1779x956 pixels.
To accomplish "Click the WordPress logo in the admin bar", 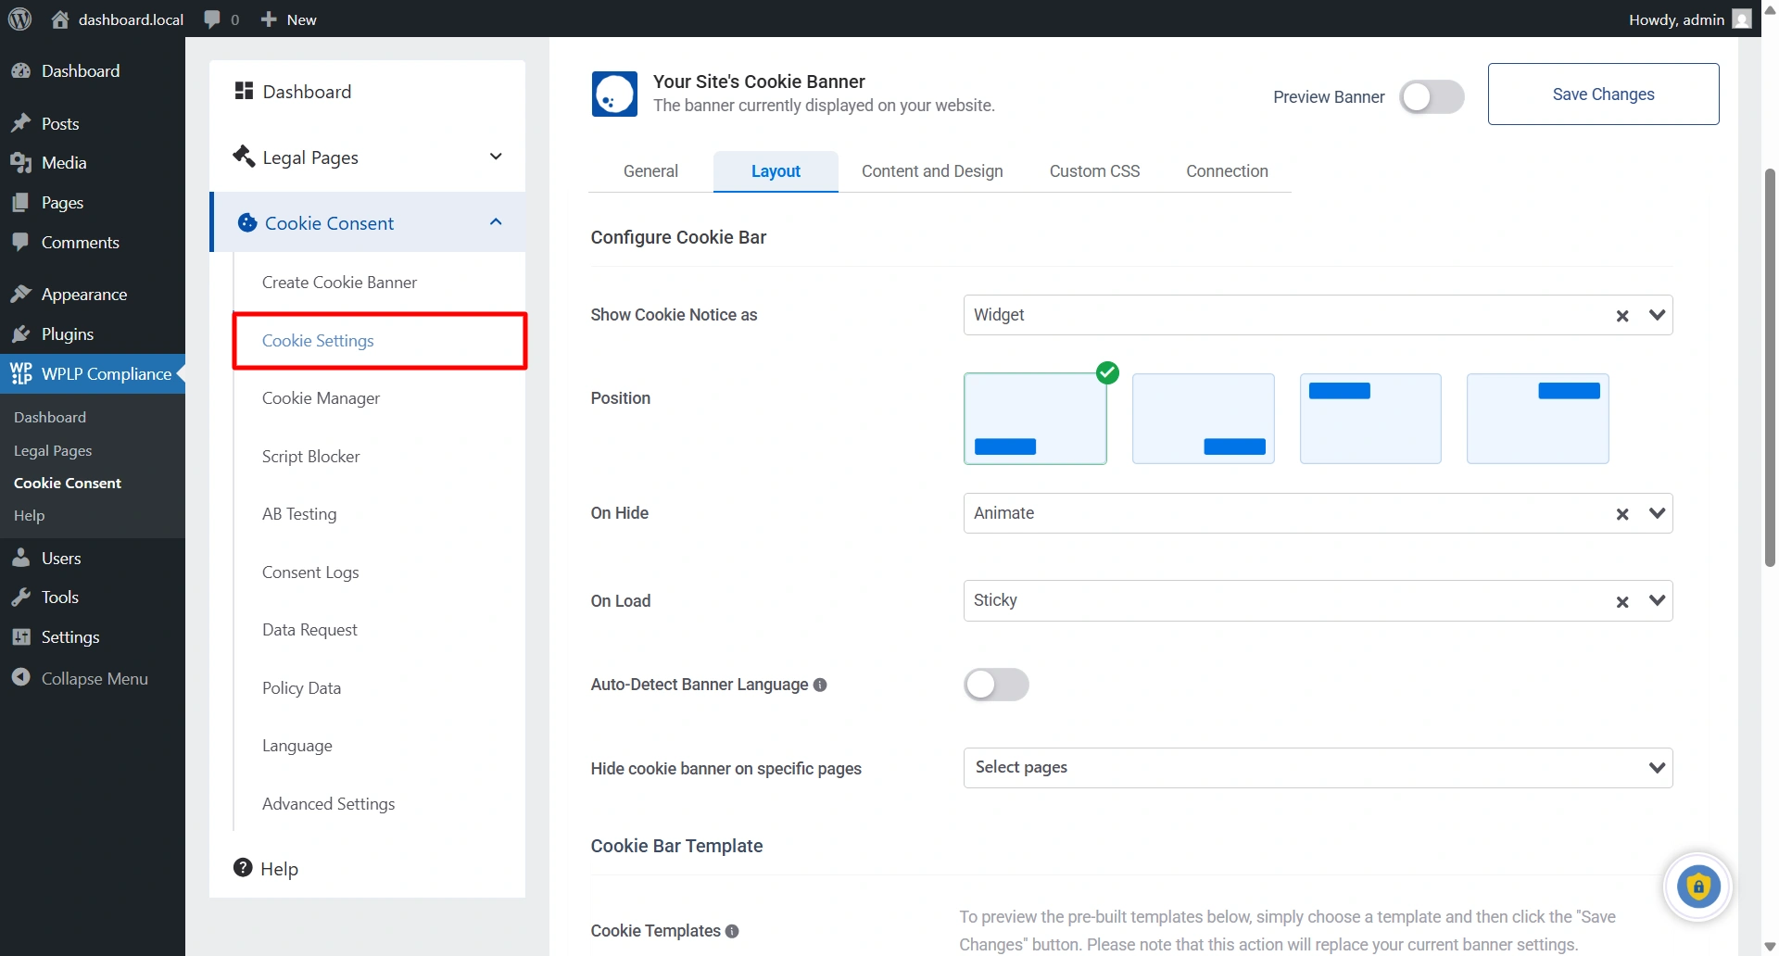I will (19, 19).
